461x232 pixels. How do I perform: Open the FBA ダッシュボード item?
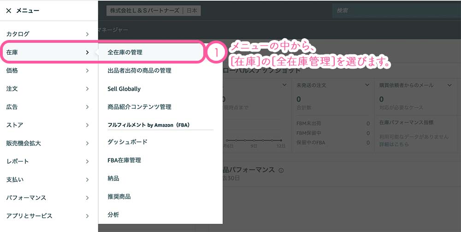tap(127, 142)
